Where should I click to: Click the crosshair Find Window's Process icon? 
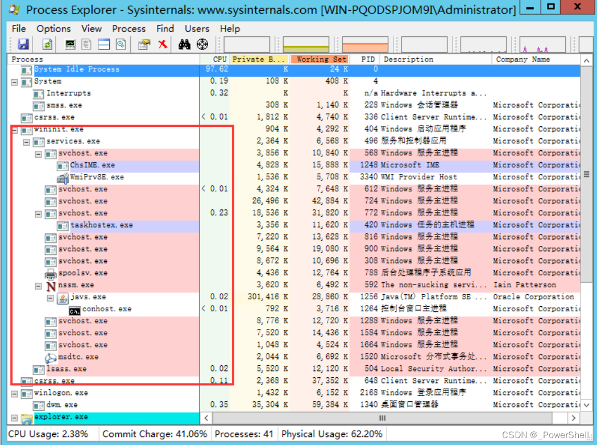202,44
